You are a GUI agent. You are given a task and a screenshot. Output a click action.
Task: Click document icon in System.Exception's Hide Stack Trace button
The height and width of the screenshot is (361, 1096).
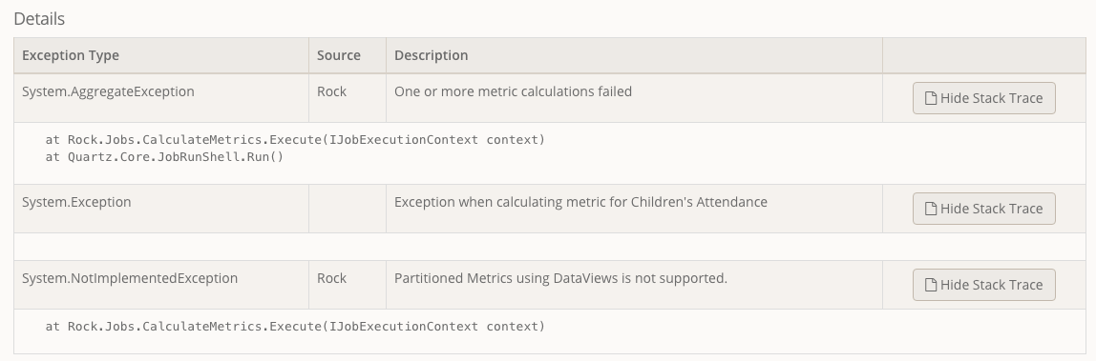click(931, 209)
